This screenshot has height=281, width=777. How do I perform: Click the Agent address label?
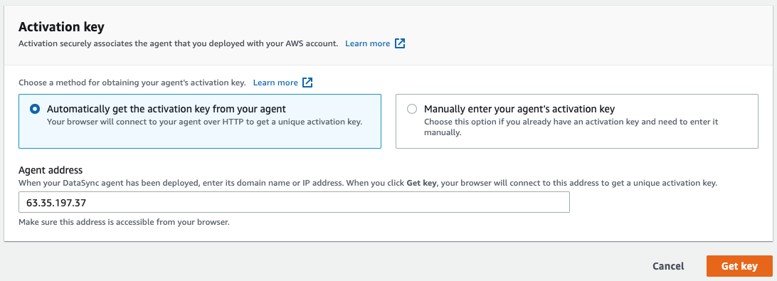[51, 171]
